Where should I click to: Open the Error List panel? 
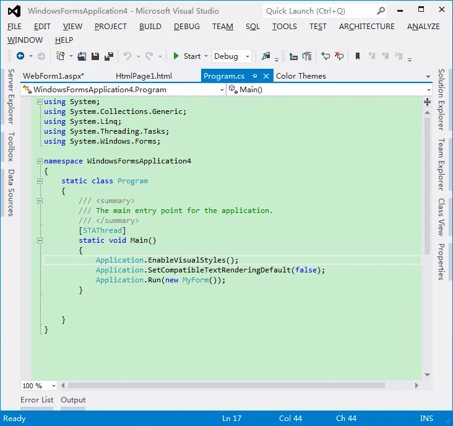[x=37, y=400]
